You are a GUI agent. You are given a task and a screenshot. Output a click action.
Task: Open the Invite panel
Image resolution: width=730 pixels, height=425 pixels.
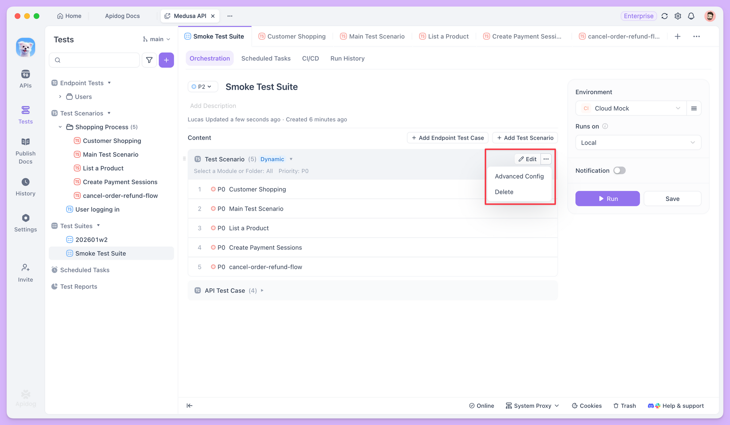(25, 272)
